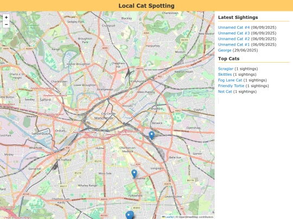This screenshot has height=219, width=293.
Task: Click the Local Cat Spotting title
Action: pos(146,5)
